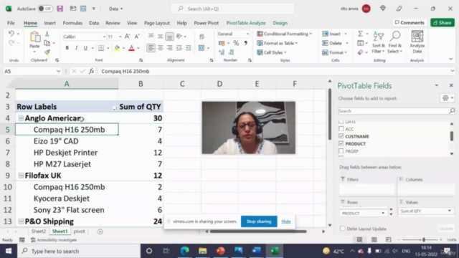This screenshot has height=258, width=459.
Task: Apply Comma Style number format
Action: click(245, 43)
